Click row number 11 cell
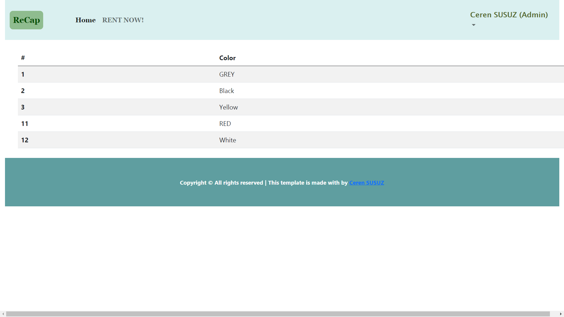The image size is (564, 317). [25, 124]
